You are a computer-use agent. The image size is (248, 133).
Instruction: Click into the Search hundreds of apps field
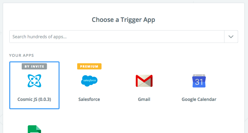point(117,36)
